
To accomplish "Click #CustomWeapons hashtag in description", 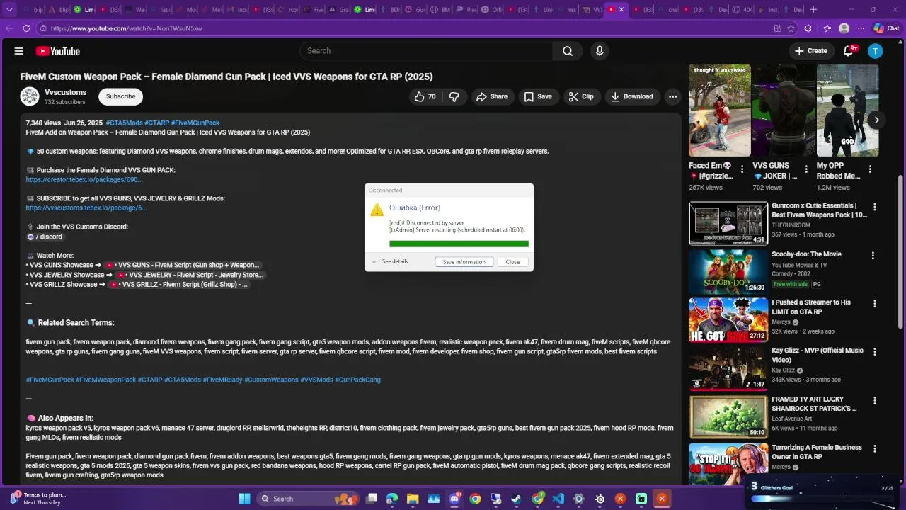I will click(x=271, y=380).
